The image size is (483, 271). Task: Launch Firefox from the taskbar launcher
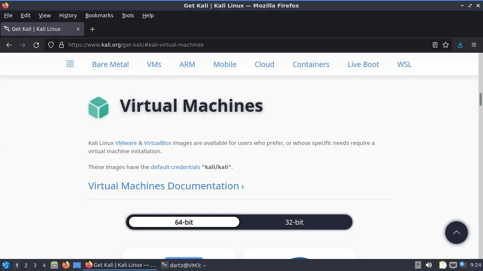coord(66,265)
